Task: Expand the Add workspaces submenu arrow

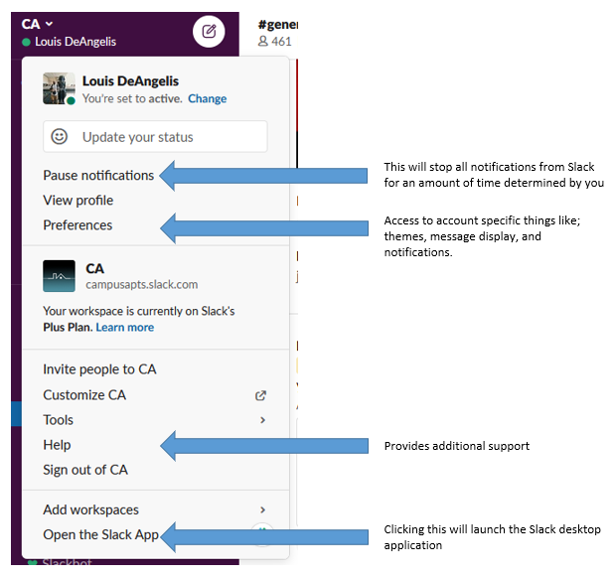Action: pos(262,509)
